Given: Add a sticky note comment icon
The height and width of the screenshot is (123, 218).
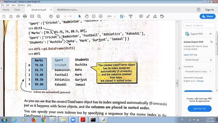Looking at the screenshot, I should click(x=141, y=16).
